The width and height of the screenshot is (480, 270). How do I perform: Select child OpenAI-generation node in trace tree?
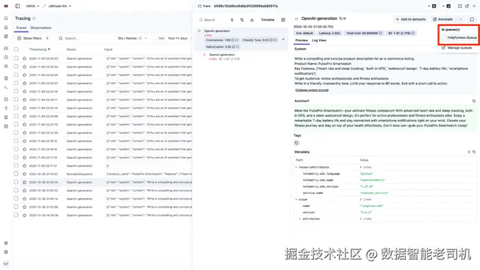221,55
